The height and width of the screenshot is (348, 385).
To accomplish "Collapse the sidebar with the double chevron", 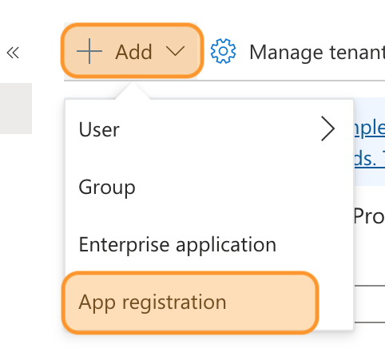I will tap(13, 53).
